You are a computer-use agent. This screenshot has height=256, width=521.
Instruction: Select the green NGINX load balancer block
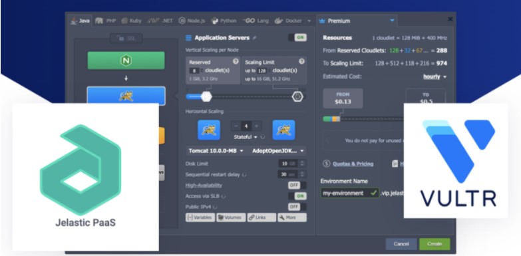126,61
